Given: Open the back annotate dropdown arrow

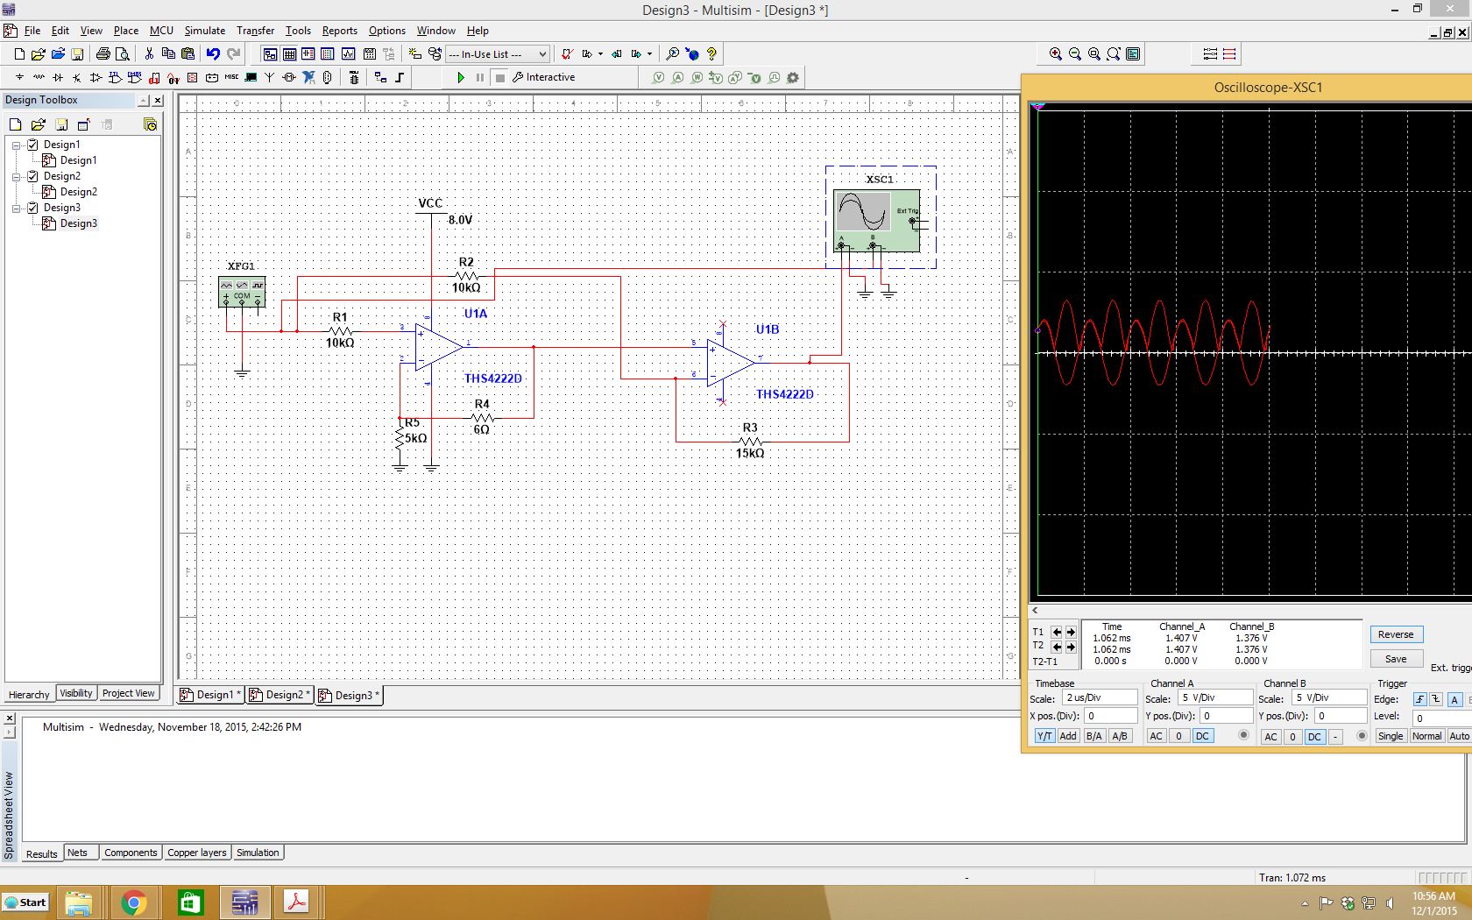Looking at the screenshot, I should 600,54.
